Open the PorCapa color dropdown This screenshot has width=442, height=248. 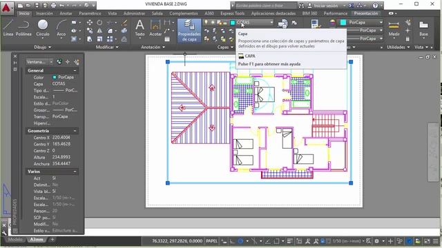point(381,23)
